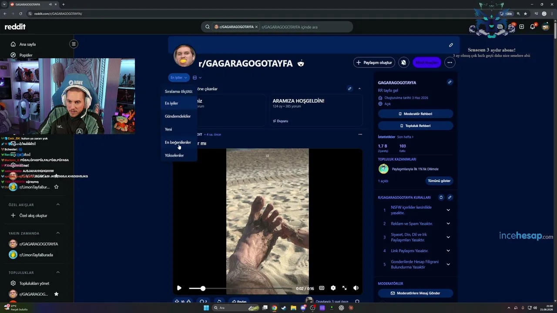Edit GAGARAGOGOTAYFA community details
This screenshot has height=313, width=557.
450,82
